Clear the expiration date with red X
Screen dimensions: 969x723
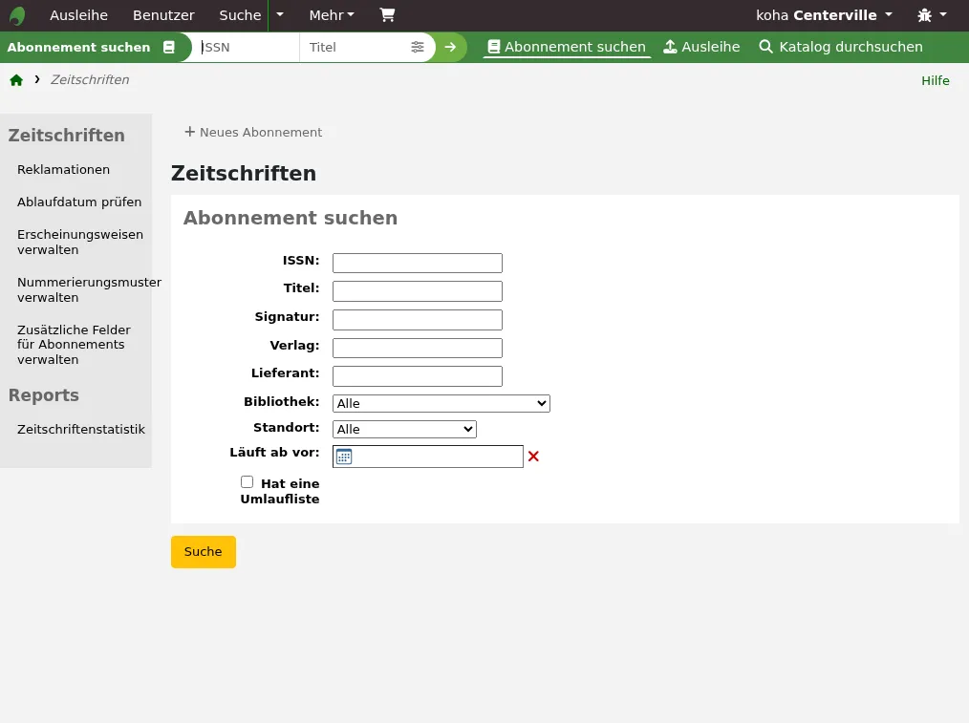[x=533, y=457]
